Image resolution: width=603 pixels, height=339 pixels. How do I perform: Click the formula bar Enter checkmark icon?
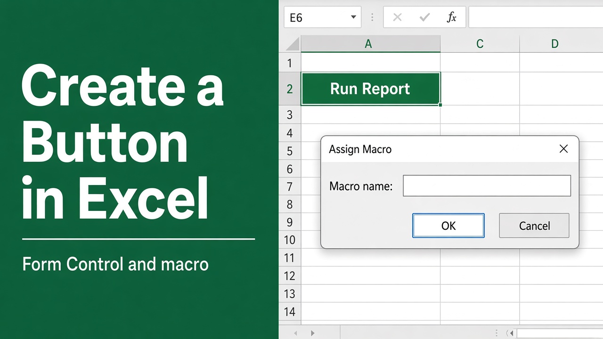424,17
